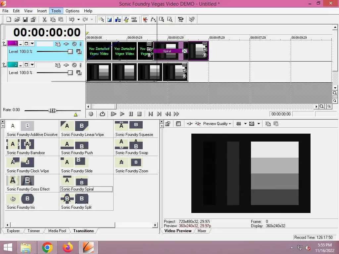This screenshot has width=339, height=254.
Task: Switch to the Trimmer tab
Action: point(34,231)
